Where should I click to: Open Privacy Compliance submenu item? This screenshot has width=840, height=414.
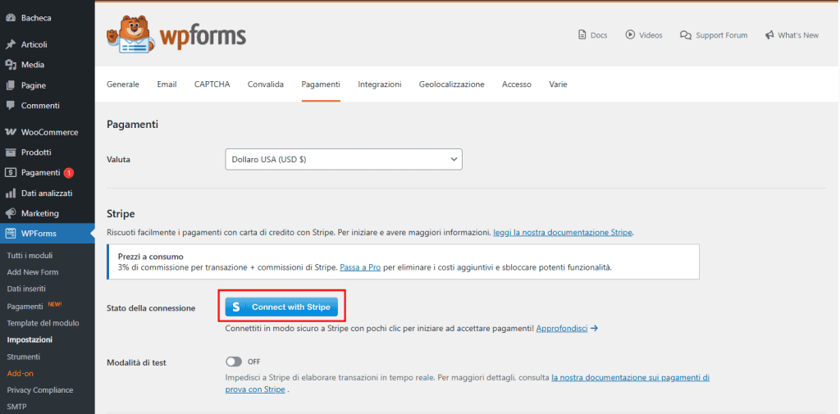tap(40, 390)
